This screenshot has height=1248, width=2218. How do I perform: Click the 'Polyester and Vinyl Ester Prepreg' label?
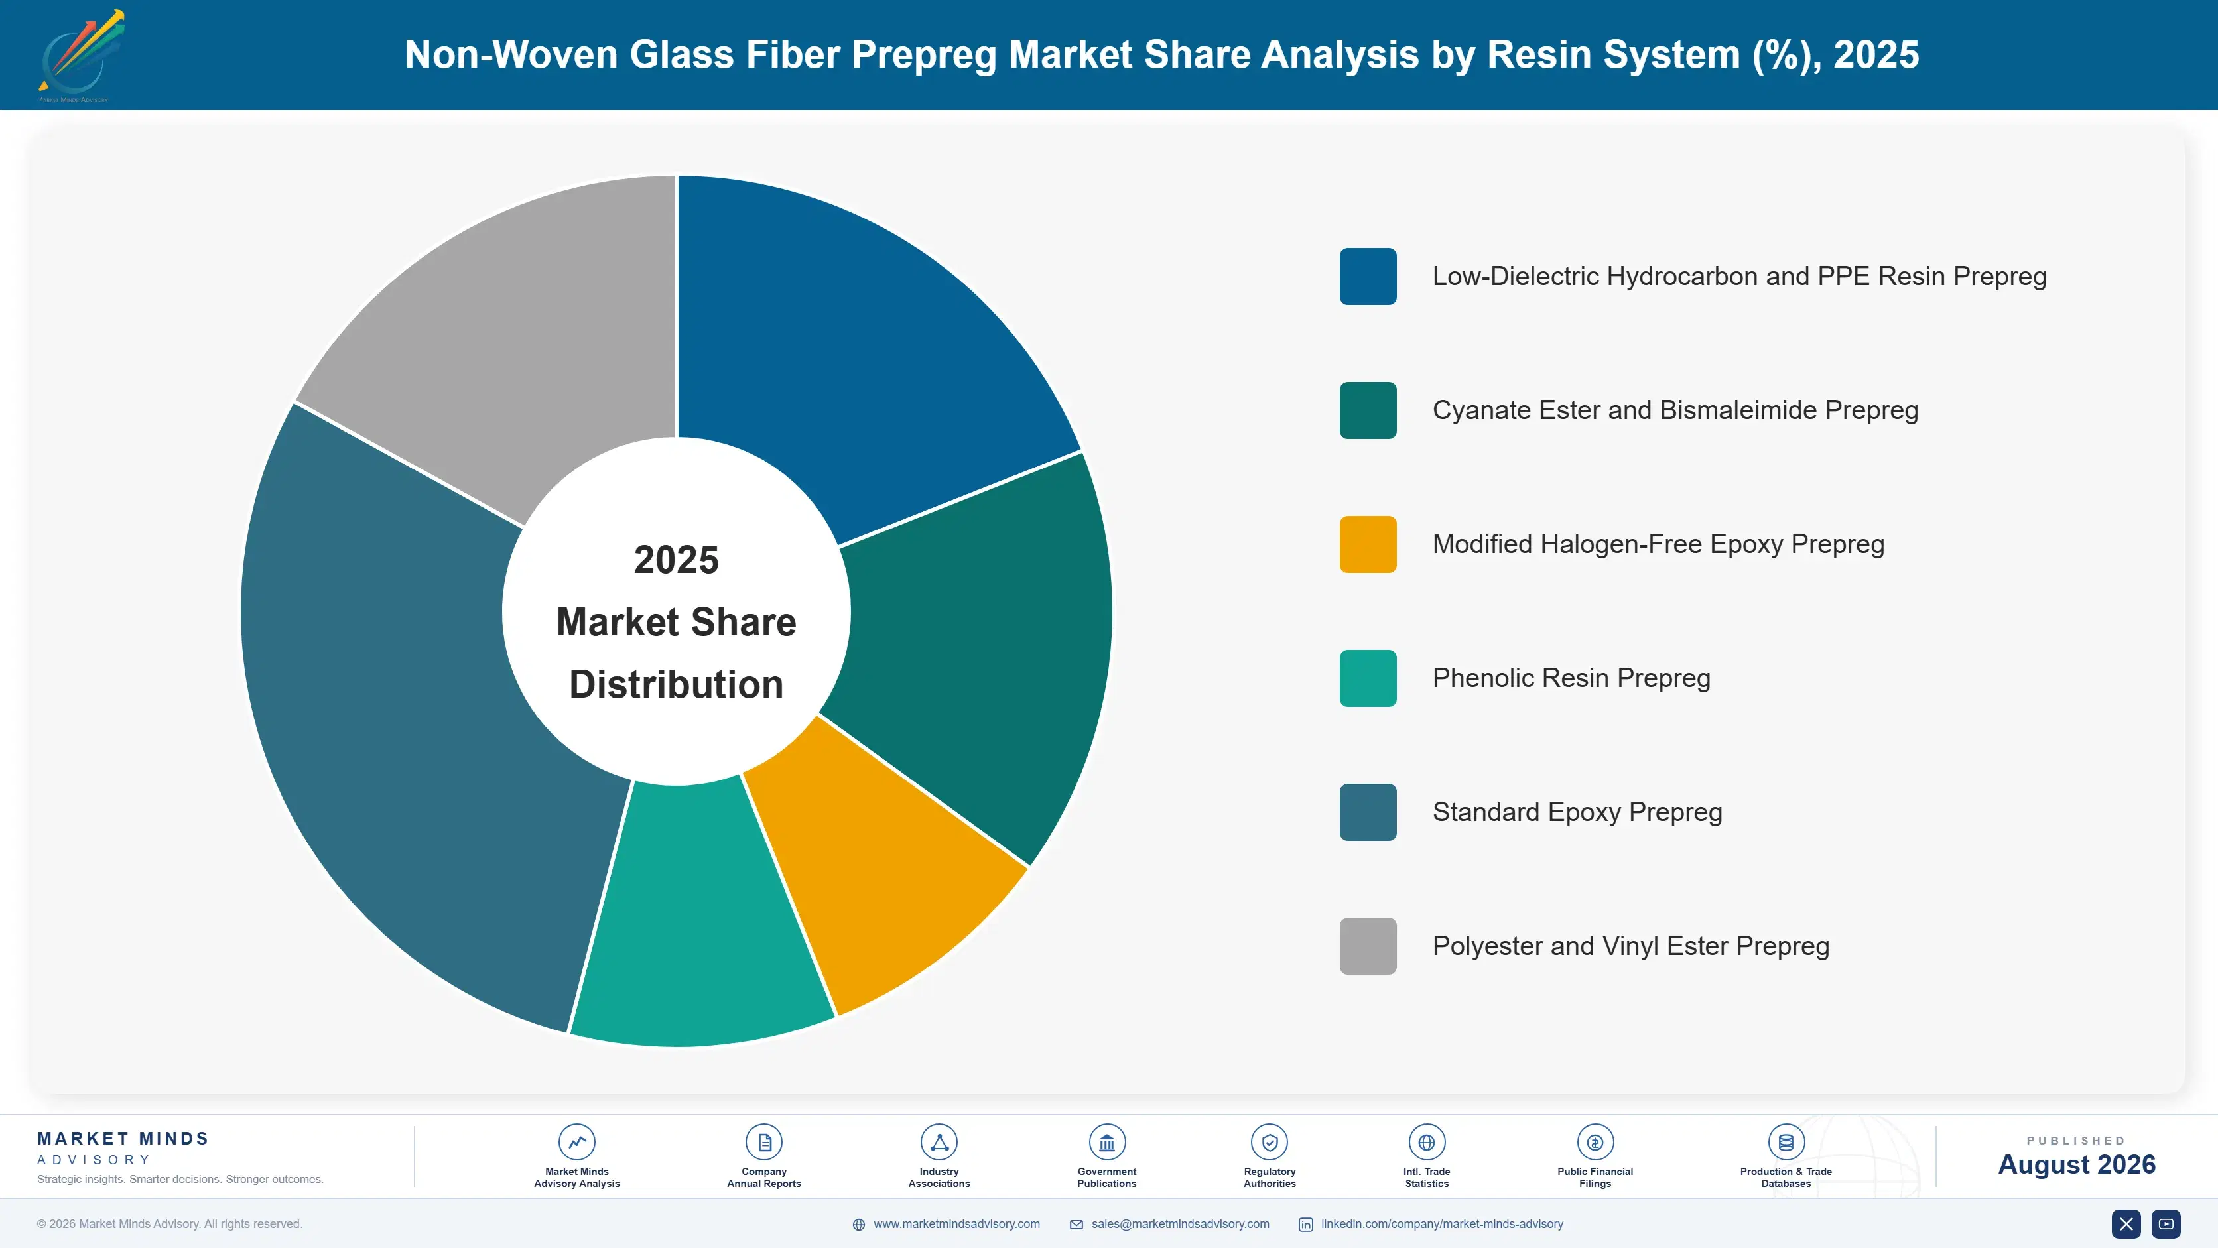coord(1631,946)
